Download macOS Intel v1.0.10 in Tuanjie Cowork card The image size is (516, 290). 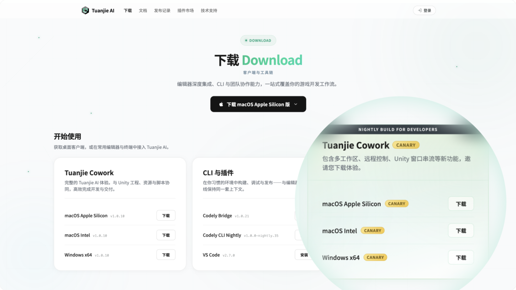coord(166,235)
